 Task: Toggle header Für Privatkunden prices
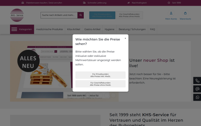point(102,15)
